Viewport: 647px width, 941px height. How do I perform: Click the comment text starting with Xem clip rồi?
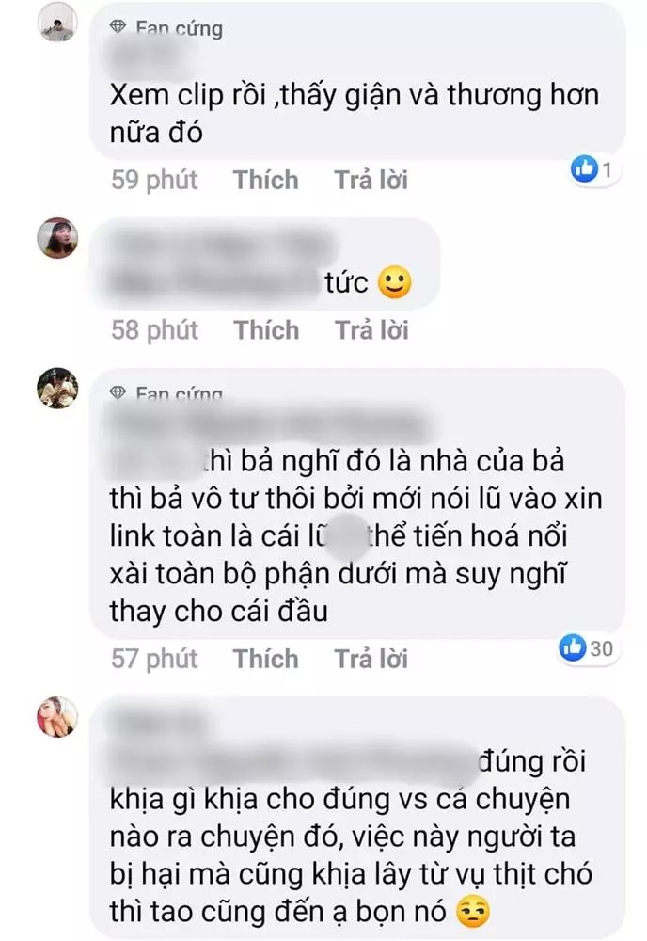[354, 114]
